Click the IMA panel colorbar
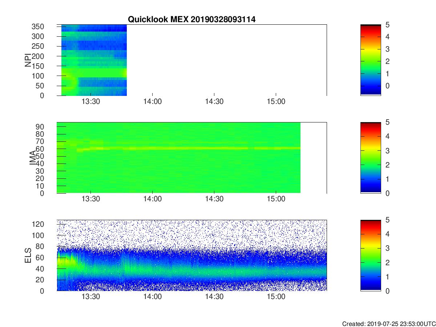 click(x=371, y=158)
